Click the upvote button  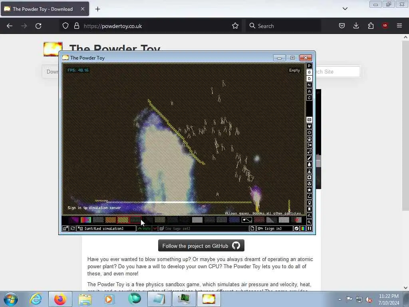click(144, 228)
